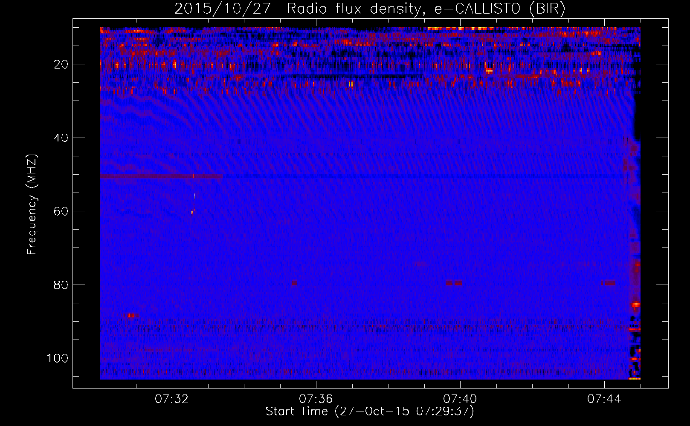
Task: Pick the 80 frequency tick label
Action: (61, 285)
